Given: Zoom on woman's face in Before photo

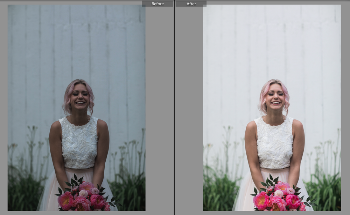Looking at the screenshot, I should pyautogui.click(x=80, y=97).
